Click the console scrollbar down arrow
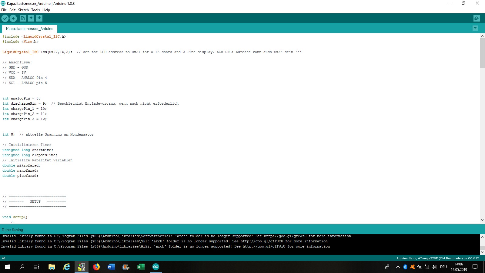The image size is (485, 273). tap(482, 252)
